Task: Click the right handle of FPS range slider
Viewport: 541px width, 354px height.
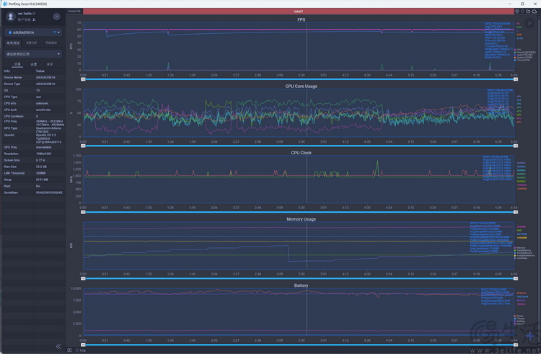Action: 516,79
